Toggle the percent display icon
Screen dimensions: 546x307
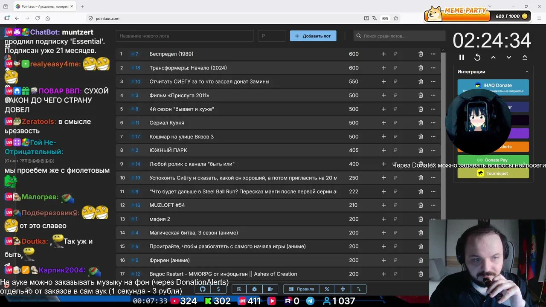click(327, 289)
